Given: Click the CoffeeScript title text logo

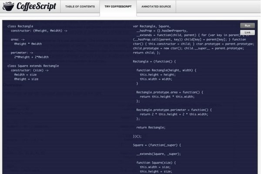Looking at the screenshot, I should click(x=36, y=7).
